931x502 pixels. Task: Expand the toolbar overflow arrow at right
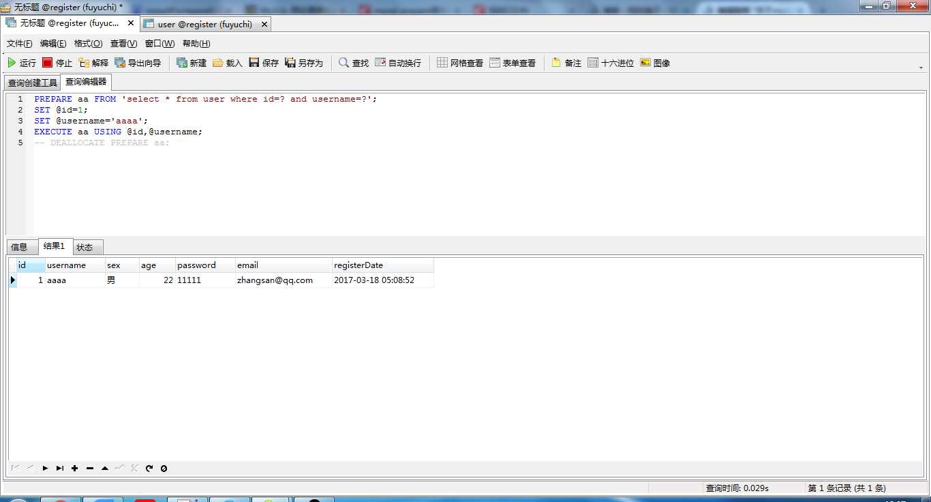click(921, 67)
